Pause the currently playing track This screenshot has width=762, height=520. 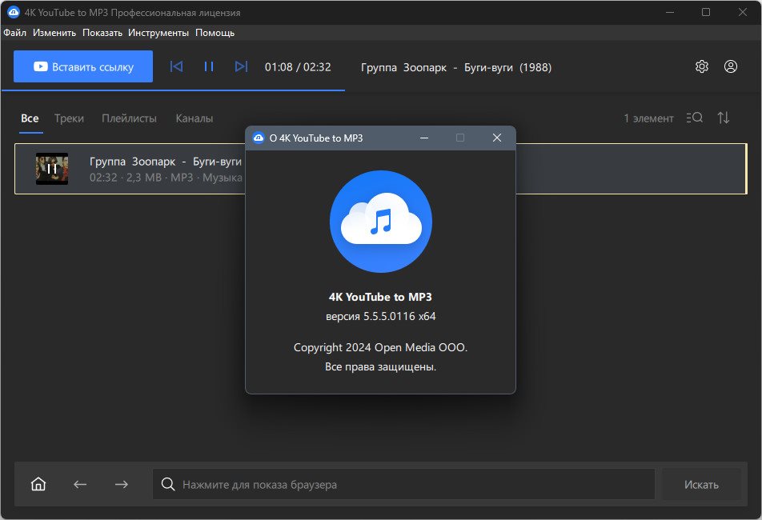(209, 67)
